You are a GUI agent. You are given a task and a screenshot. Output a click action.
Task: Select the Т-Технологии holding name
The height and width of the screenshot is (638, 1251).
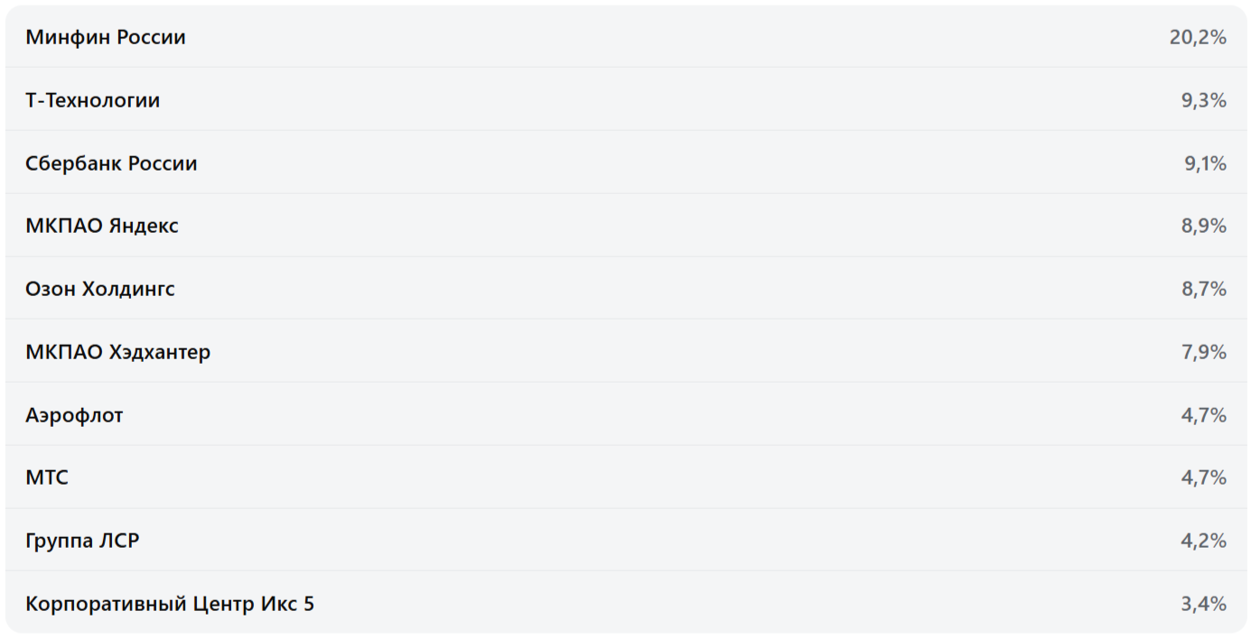(93, 101)
